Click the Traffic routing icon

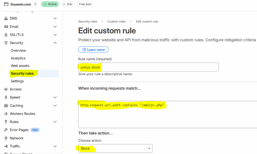[6, 146]
